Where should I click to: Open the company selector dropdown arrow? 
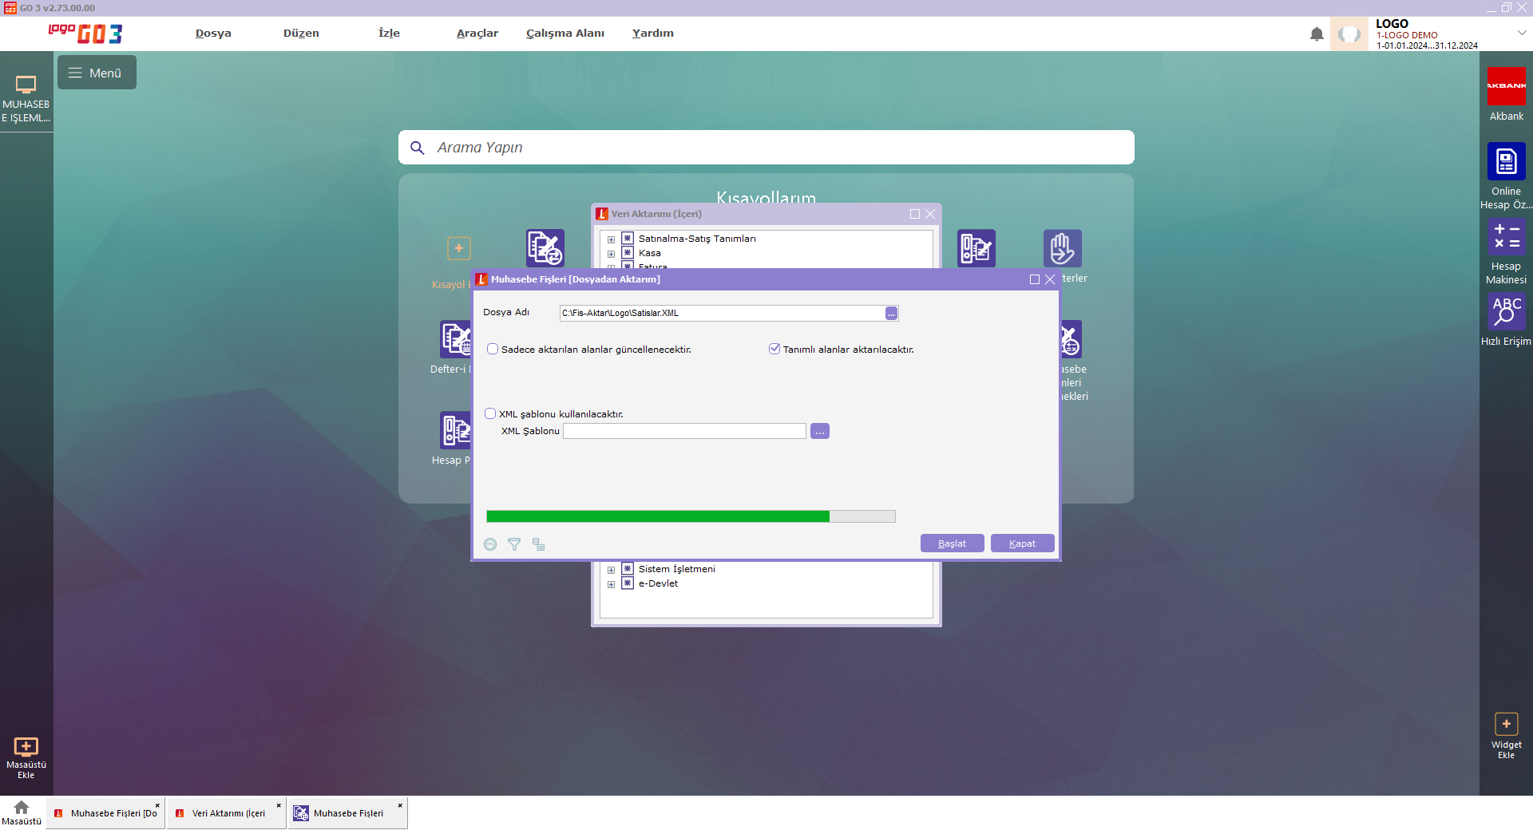[x=1521, y=34]
